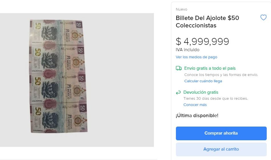Click 'IVA incluido' text under price
Image resolution: width=271 pixels, height=160 pixels.
[x=188, y=50]
